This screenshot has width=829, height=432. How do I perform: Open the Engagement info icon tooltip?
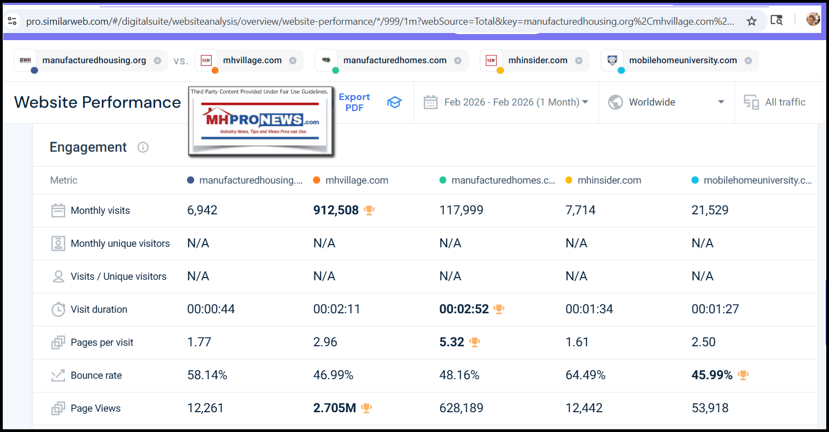pos(142,147)
